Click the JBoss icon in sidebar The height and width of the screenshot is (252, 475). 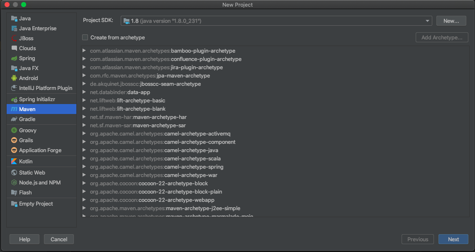14,39
